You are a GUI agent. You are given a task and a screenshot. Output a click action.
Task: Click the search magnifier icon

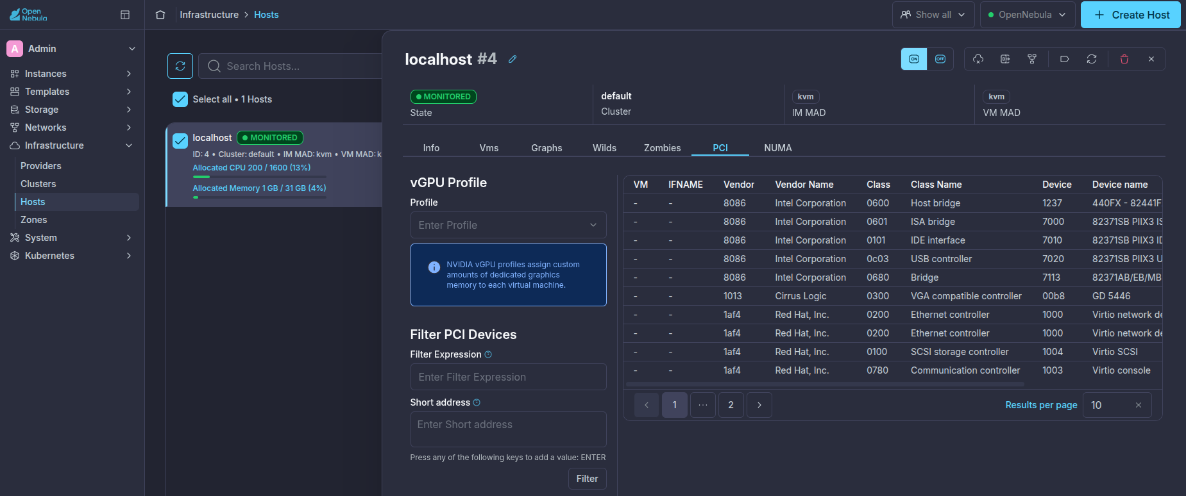[214, 66]
